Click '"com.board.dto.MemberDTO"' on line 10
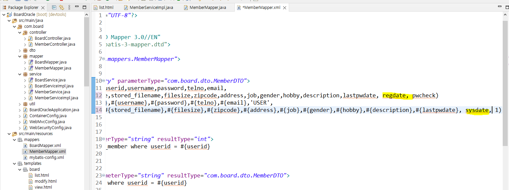Screen dimensions: 509x190 pyautogui.click(x=206, y=81)
